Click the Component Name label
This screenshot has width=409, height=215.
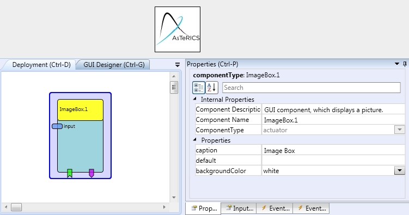(x=222, y=120)
